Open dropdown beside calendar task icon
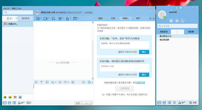The width and height of the screenshot is (202, 110). [x=78, y=18]
